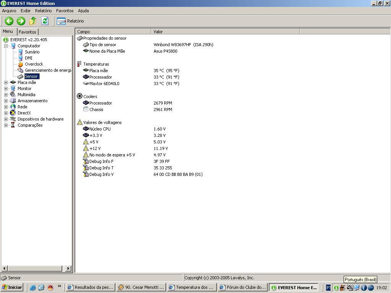
Task: Open the Relatório report toolbar button
Action: click(x=70, y=21)
